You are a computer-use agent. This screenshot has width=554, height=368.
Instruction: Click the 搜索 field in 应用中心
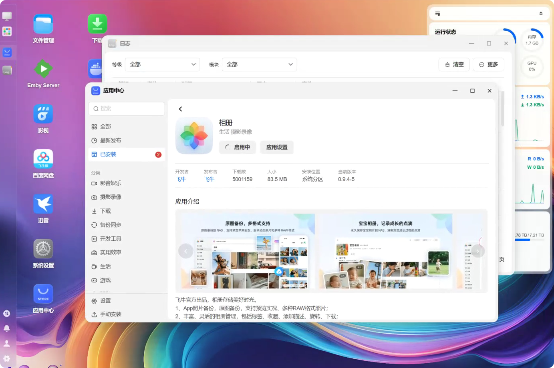[x=127, y=108]
